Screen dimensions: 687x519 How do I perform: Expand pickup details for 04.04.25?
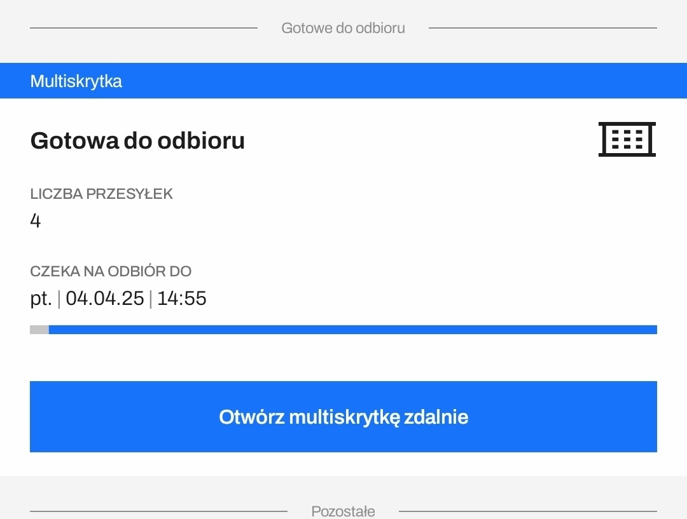(118, 298)
